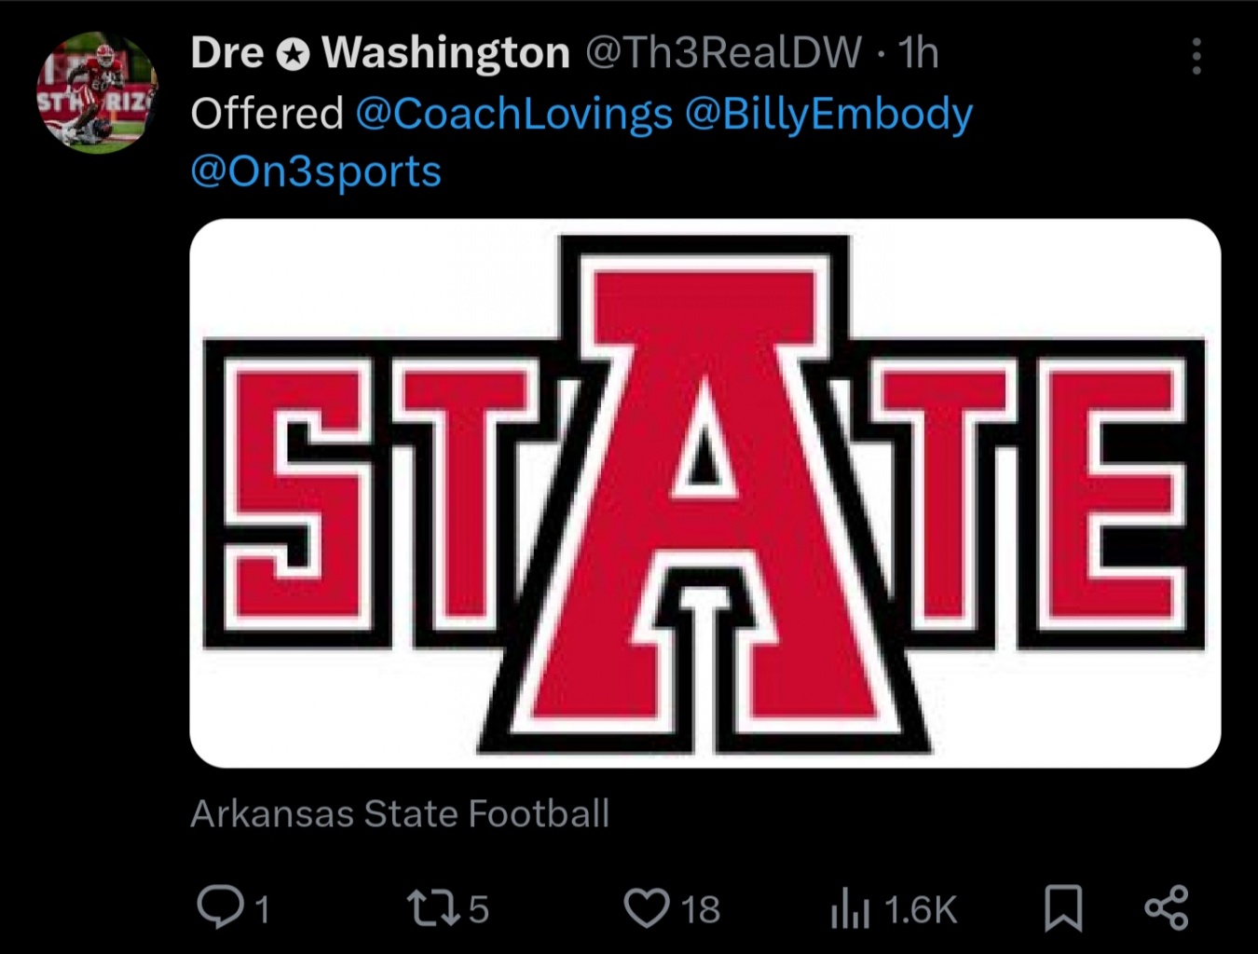Open the @BillyEmbody mention link
Image resolution: width=1258 pixels, height=954 pixels.
point(828,115)
